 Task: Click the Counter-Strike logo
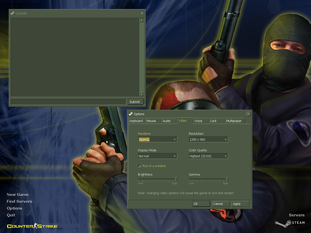pos(32,226)
